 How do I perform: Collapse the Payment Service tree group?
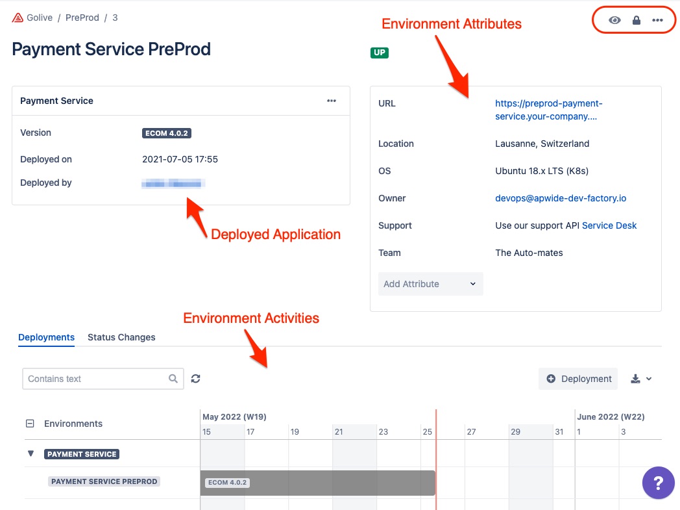point(30,453)
